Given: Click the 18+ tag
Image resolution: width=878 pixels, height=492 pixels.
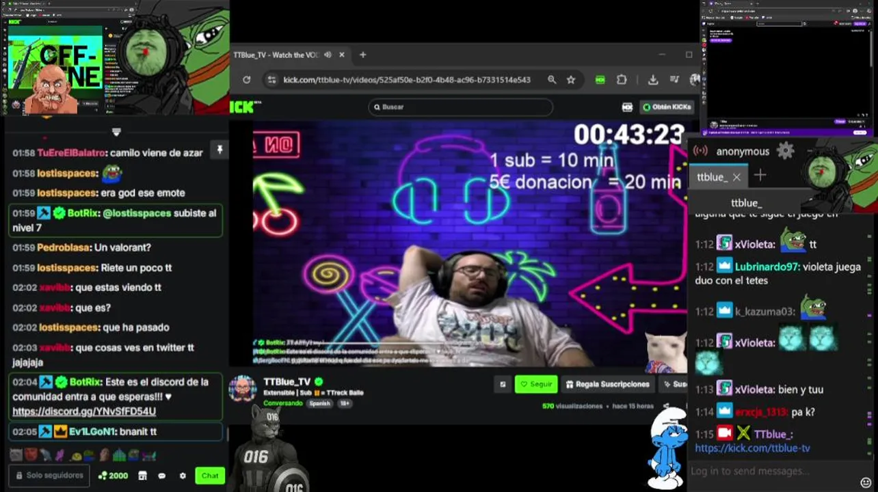Looking at the screenshot, I should click(345, 403).
